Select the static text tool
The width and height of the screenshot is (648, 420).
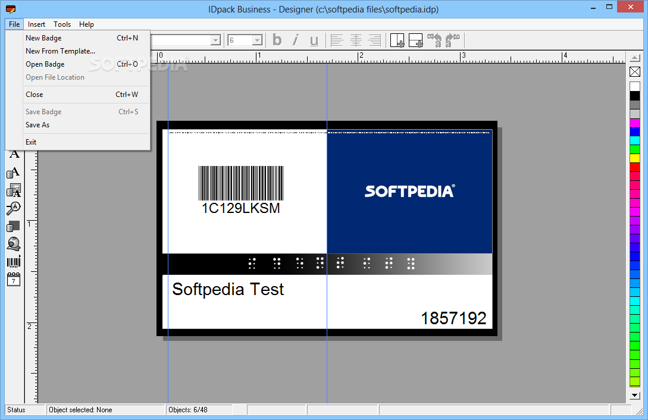tap(14, 155)
